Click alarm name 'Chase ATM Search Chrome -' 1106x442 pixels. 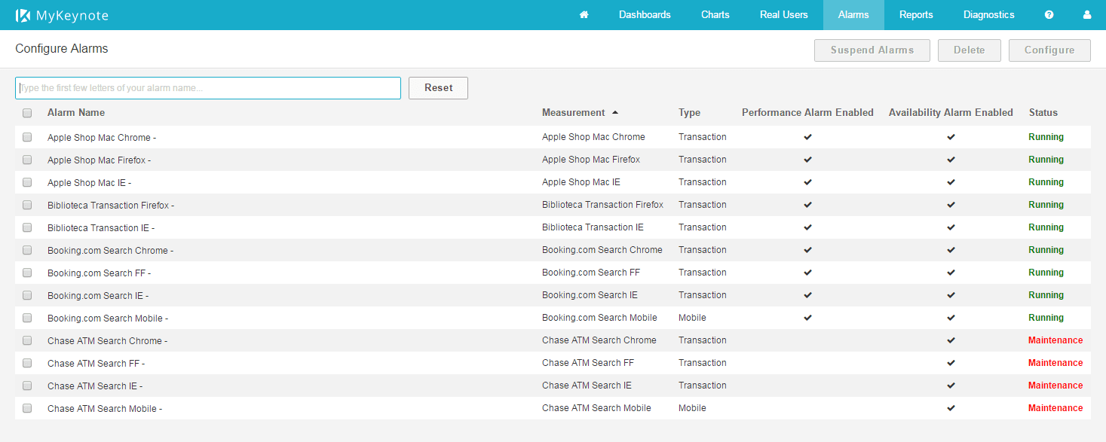coord(107,341)
